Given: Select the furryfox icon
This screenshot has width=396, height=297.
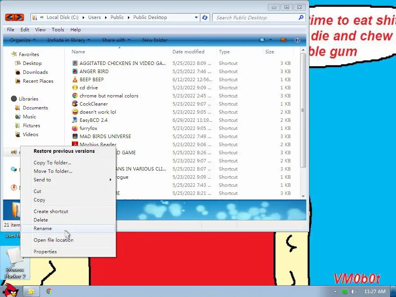Looking at the screenshot, I should click(x=75, y=128).
